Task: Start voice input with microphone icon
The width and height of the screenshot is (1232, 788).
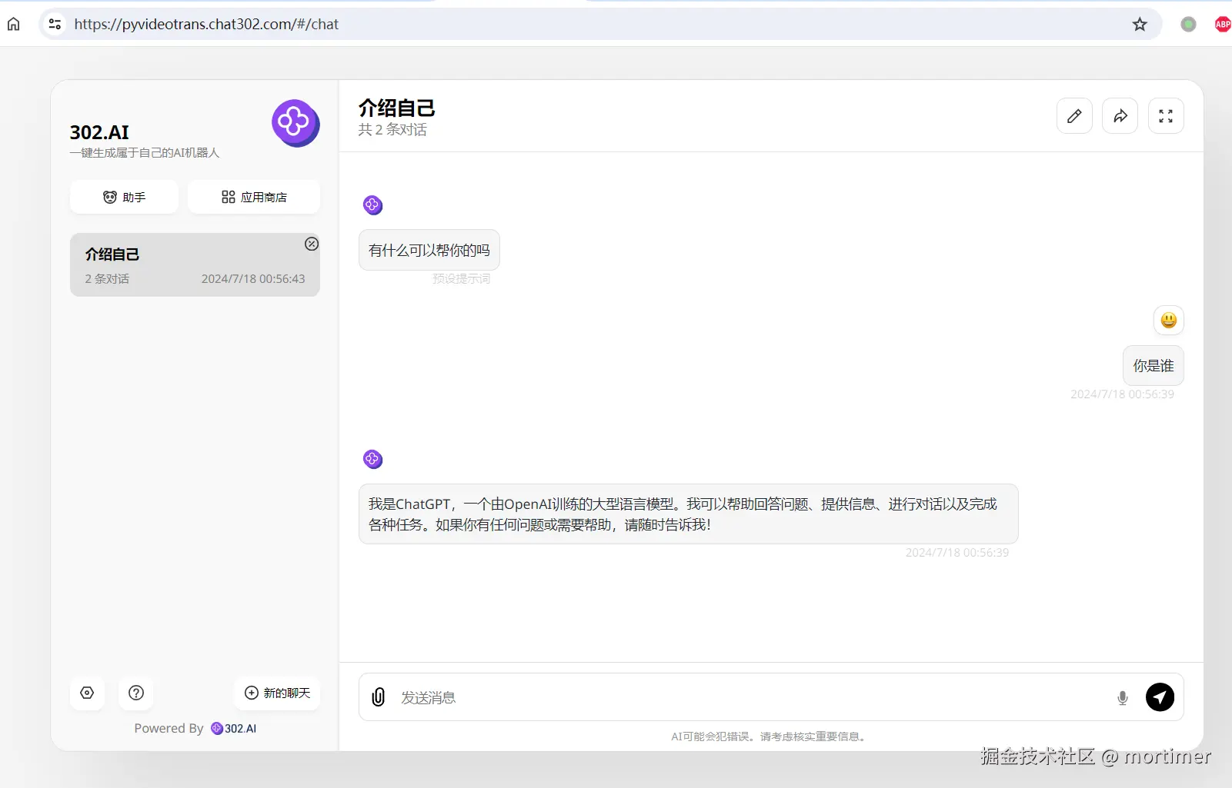Action: tap(1123, 698)
